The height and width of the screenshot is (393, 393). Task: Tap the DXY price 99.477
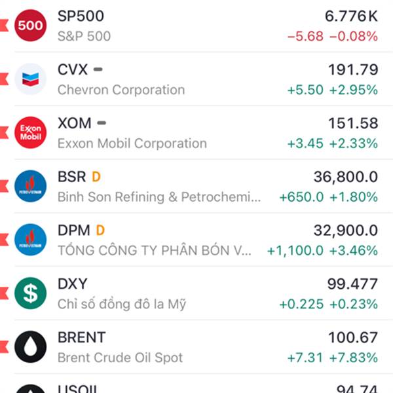click(x=352, y=284)
